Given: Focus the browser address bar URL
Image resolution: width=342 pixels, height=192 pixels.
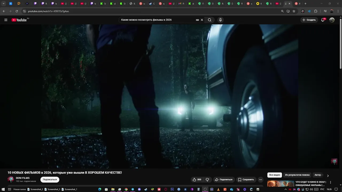Looking at the screenshot, I should tap(48, 11).
